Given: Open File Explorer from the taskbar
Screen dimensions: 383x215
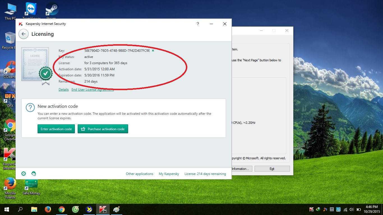Looking at the screenshot, I should (34, 209).
